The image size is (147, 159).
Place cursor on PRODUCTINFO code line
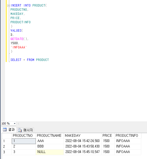pos(20,22)
